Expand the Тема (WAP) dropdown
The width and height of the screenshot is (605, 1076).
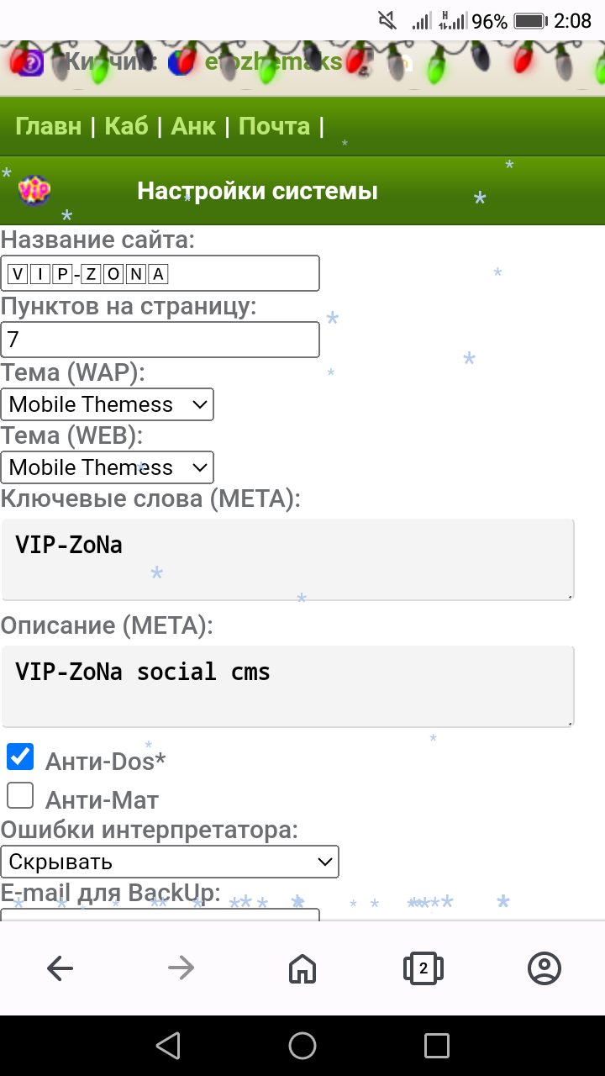[108, 404]
